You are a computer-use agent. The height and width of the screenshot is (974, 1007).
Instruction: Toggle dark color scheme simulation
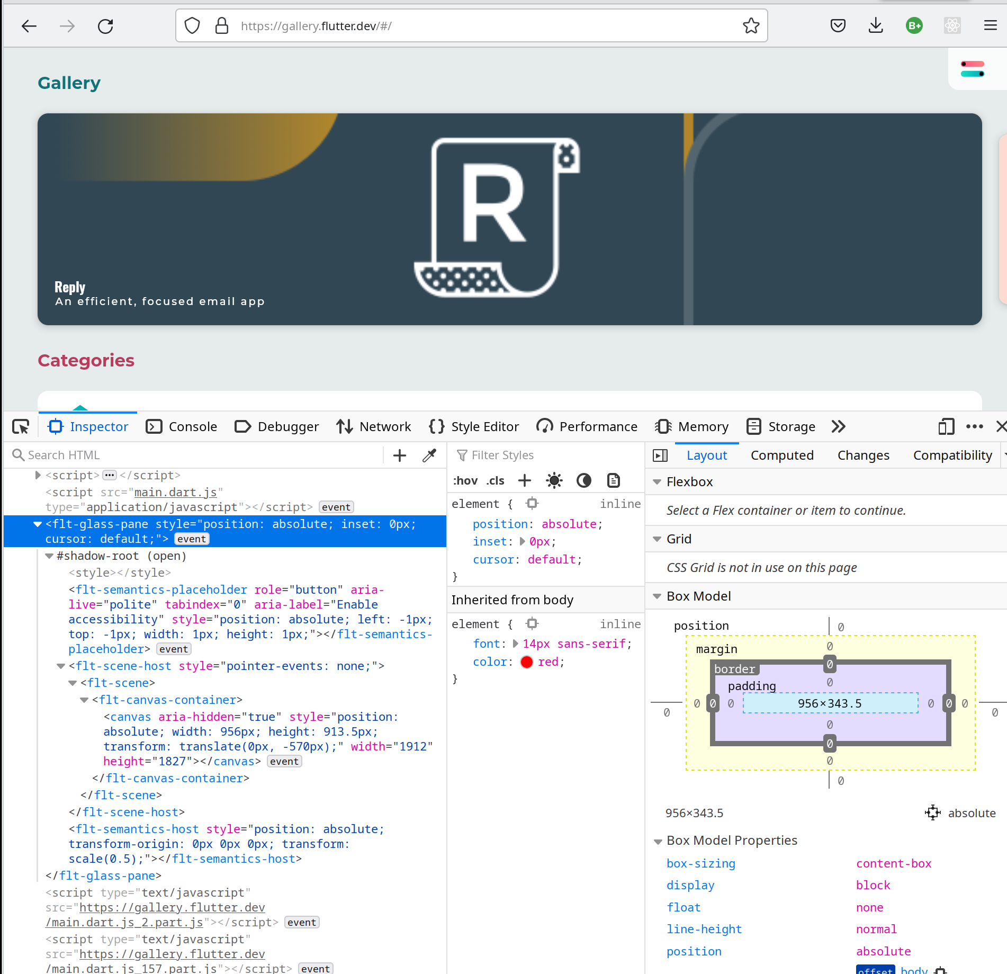tap(583, 480)
